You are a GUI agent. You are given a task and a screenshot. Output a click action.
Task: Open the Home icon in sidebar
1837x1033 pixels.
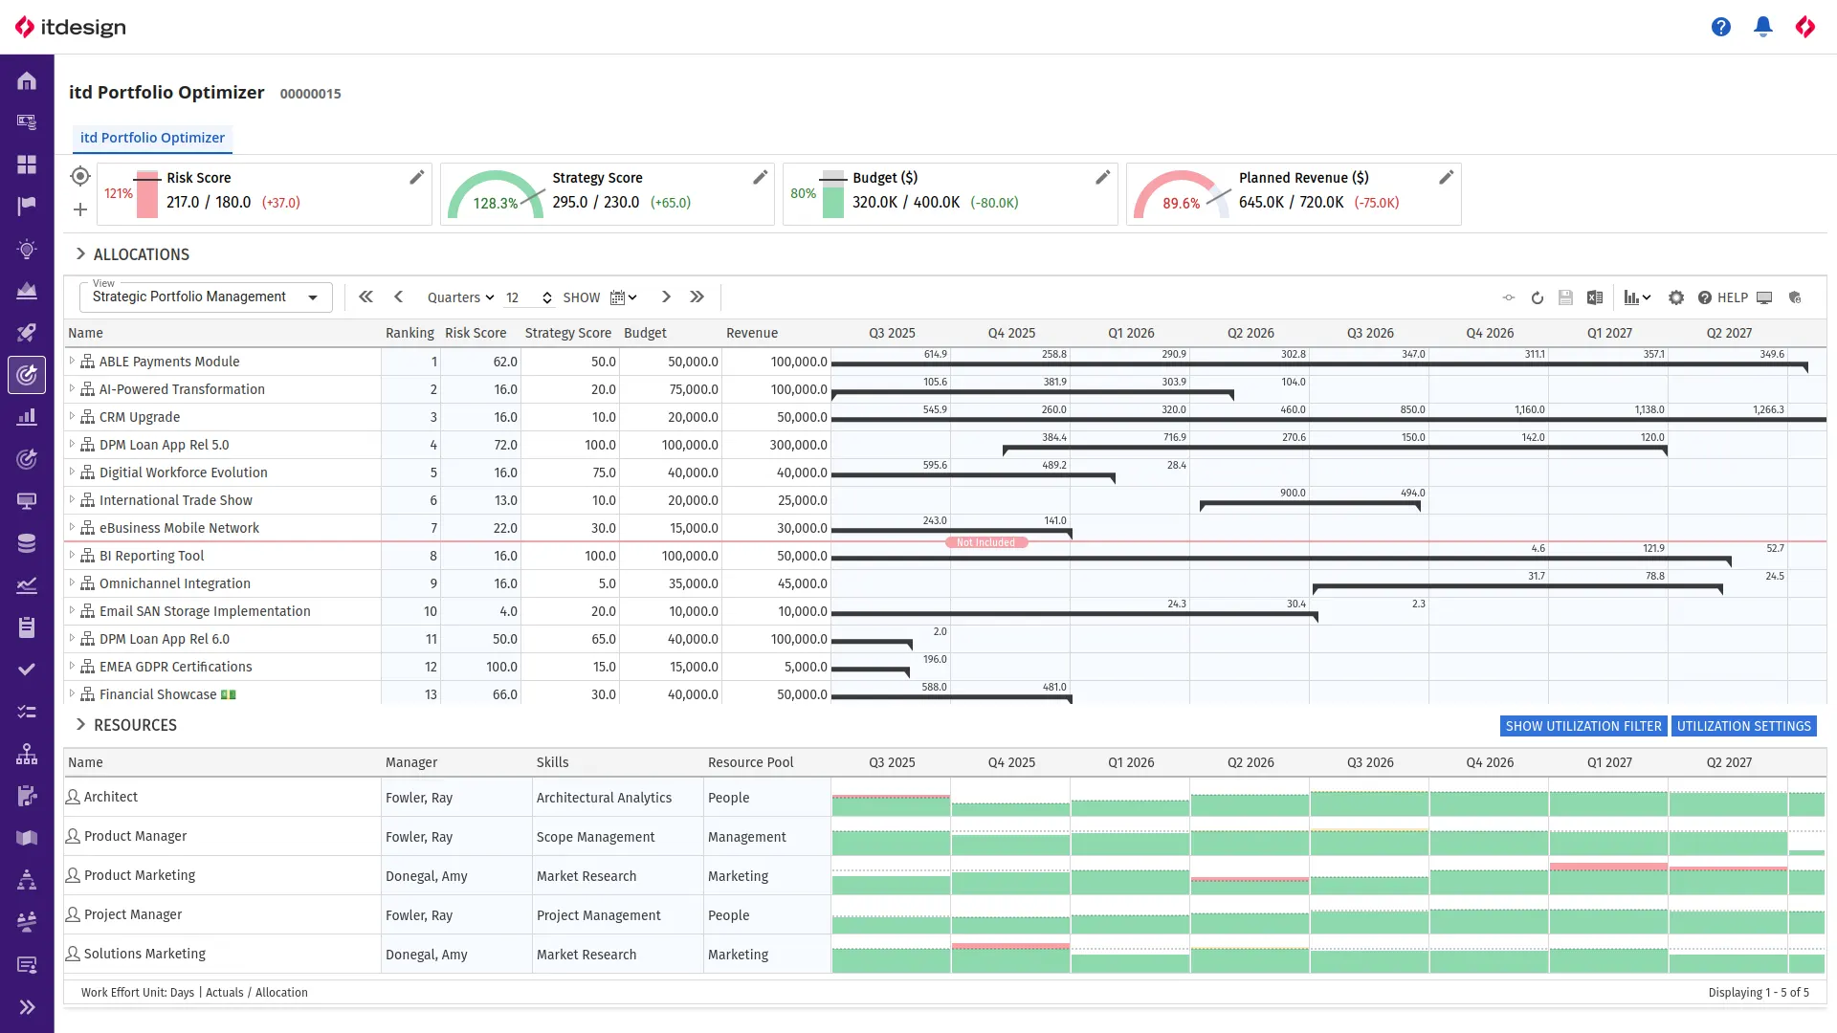coord(27,81)
